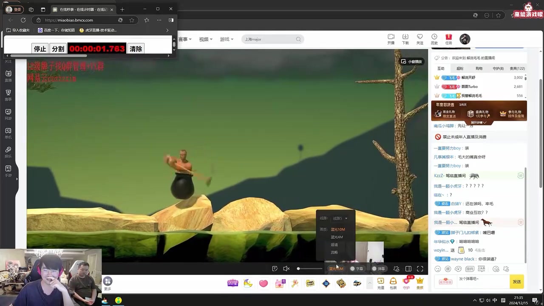
Task: Open the user avatar in header
Action: 465,39
